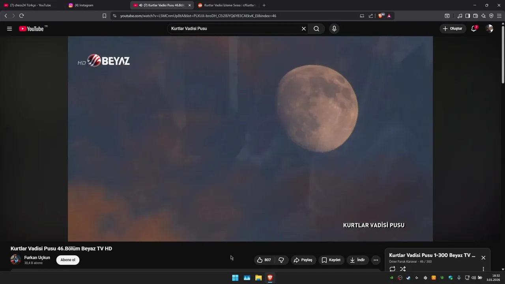This screenshot has width=505, height=284.
Task: Open volume control in system tray
Action: (x=473, y=278)
